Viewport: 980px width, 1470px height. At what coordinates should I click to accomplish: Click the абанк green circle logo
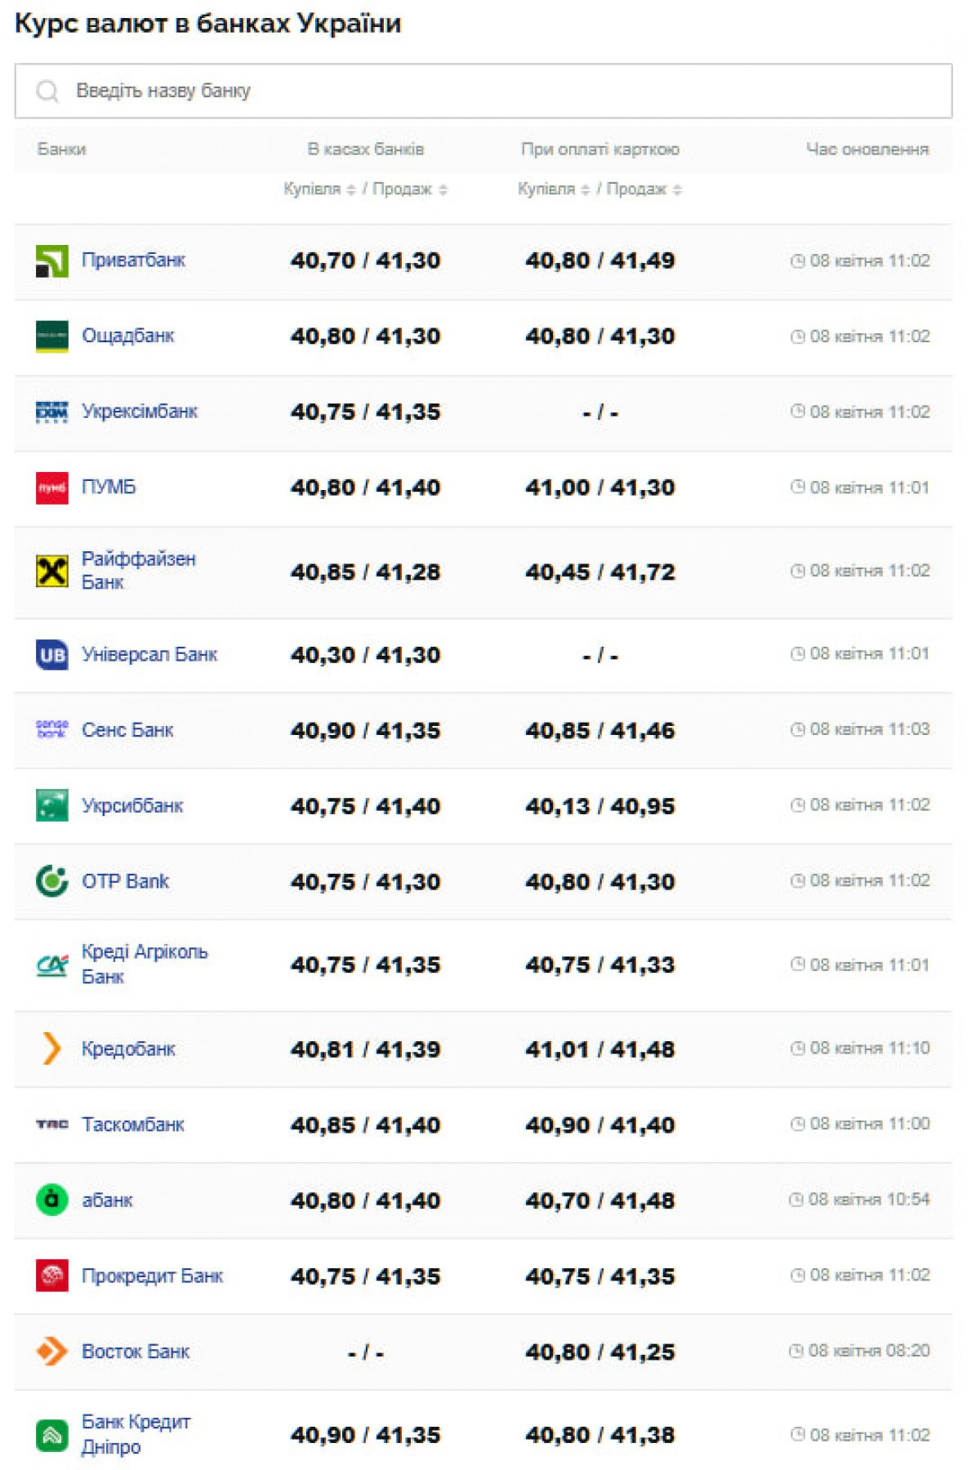pos(52,1200)
